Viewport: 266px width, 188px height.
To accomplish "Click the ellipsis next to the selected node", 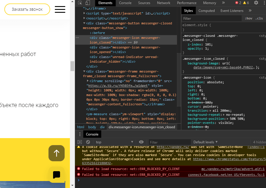I will [x=77, y=38].
